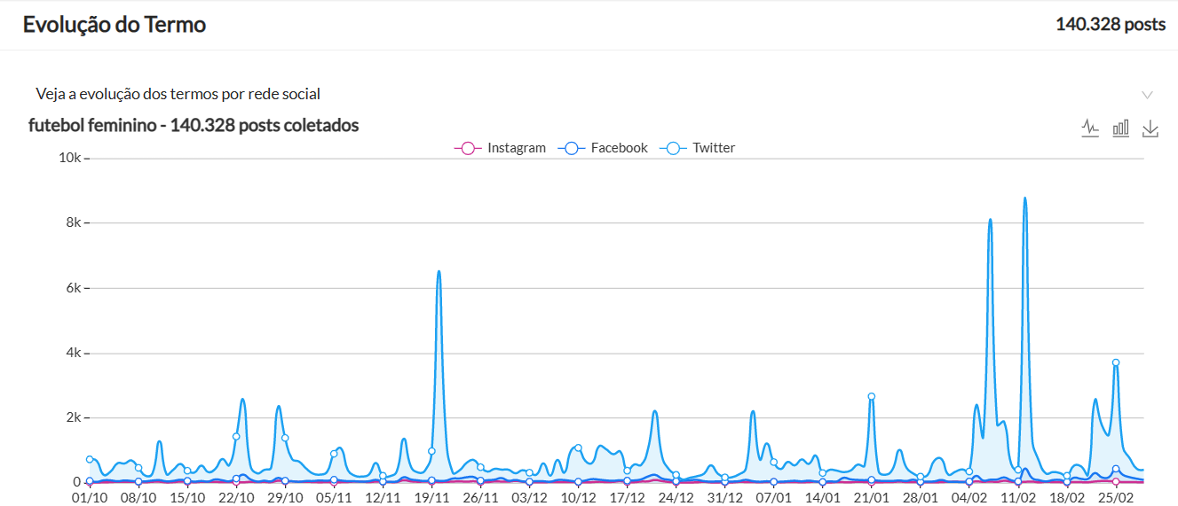
Task: Switch the chart to bar view
Action: [1120, 128]
